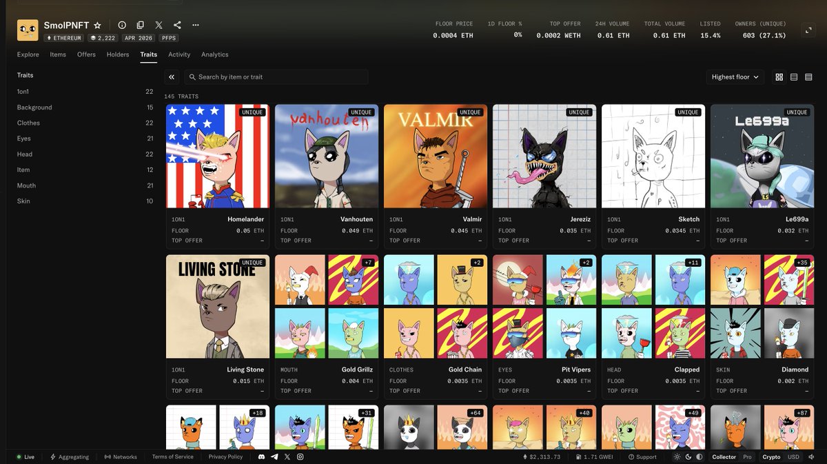
Task: Open the Terms of Service link
Action: coord(173,457)
